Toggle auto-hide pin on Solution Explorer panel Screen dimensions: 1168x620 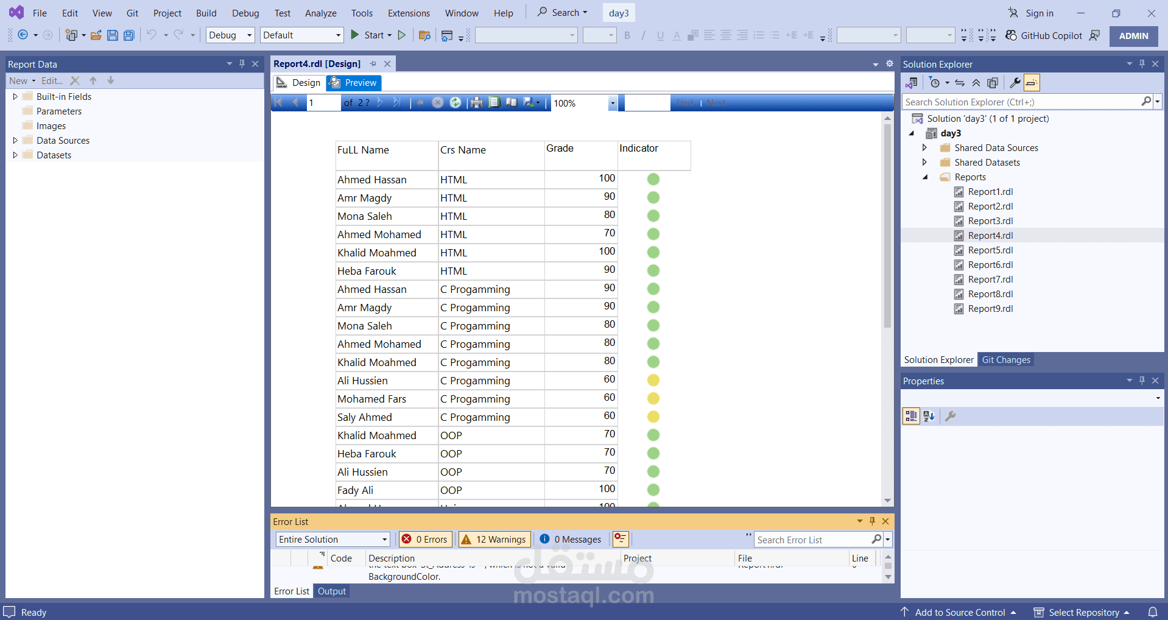(1142, 64)
